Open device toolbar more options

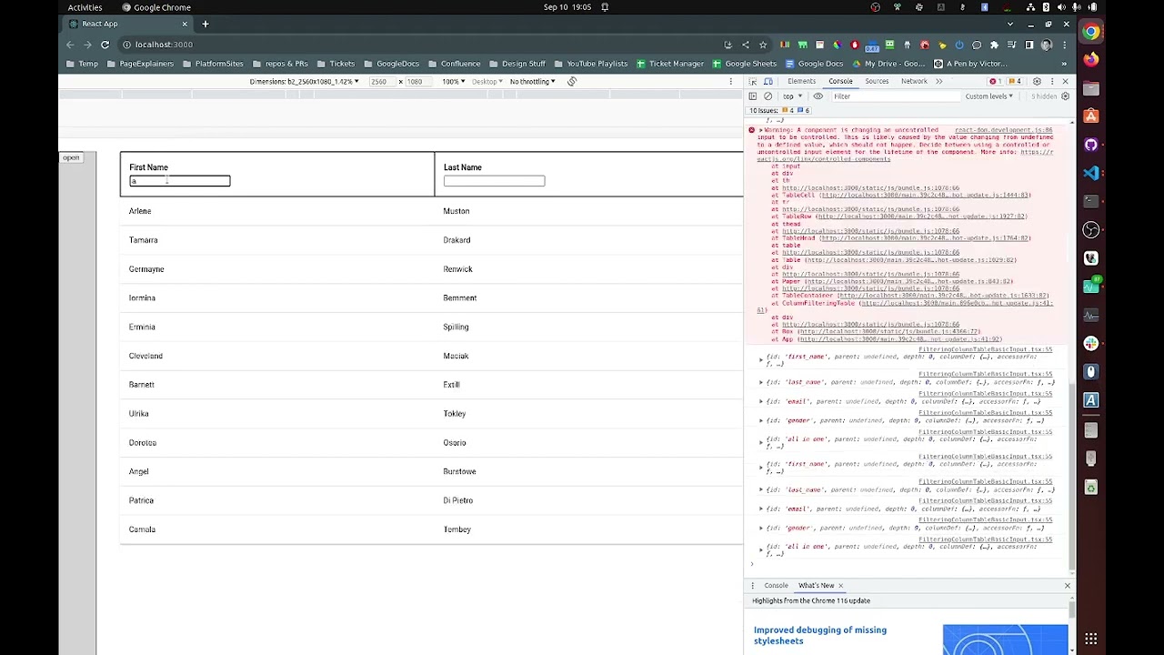[x=730, y=81]
